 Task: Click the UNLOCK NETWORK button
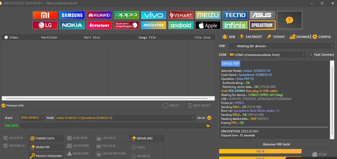point(111,153)
